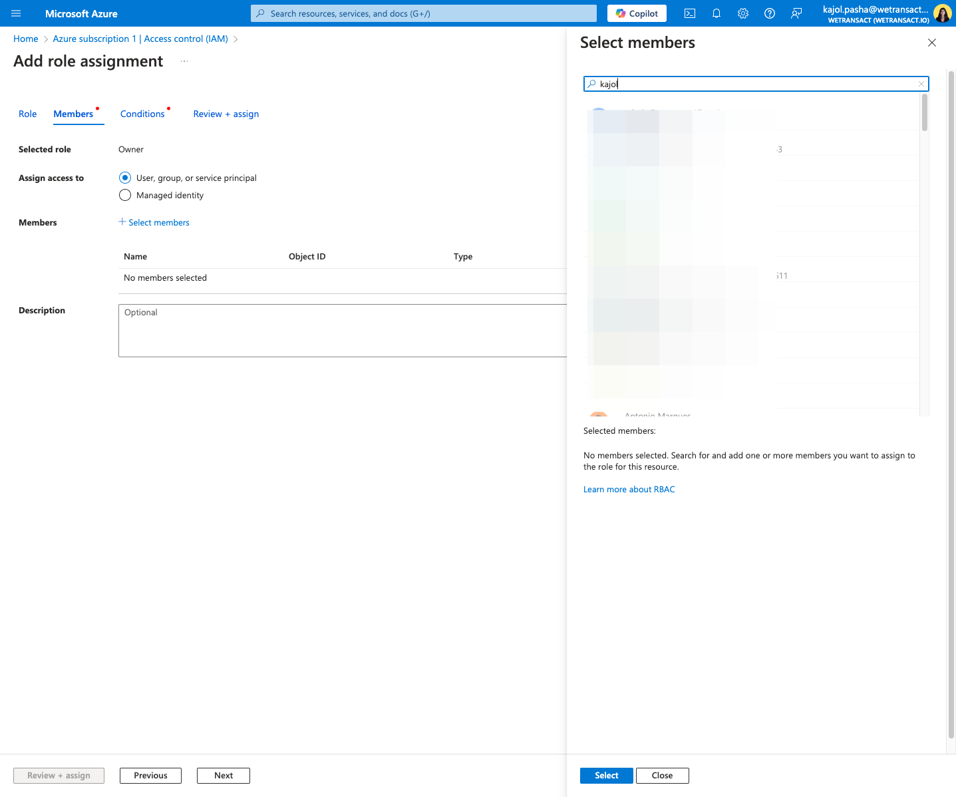Screen dimensions: 956x797
Task: Click the Copilot button
Action: (x=637, y=13)
